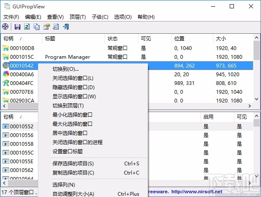This screenshot has width=261, height=197.
Task: Click top list horizontal scrollbar left arrow
Action: (4, 106)
